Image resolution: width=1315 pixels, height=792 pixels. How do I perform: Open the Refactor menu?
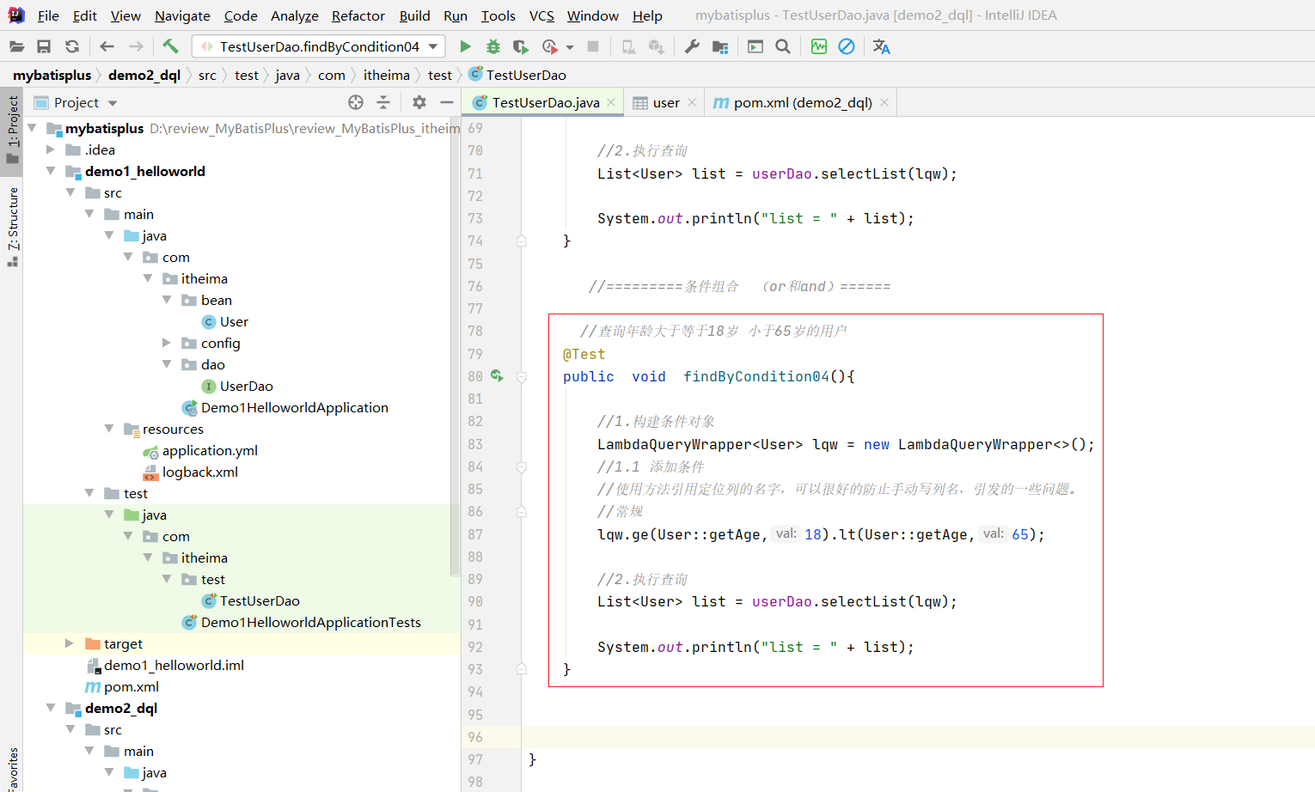(358, 15)
